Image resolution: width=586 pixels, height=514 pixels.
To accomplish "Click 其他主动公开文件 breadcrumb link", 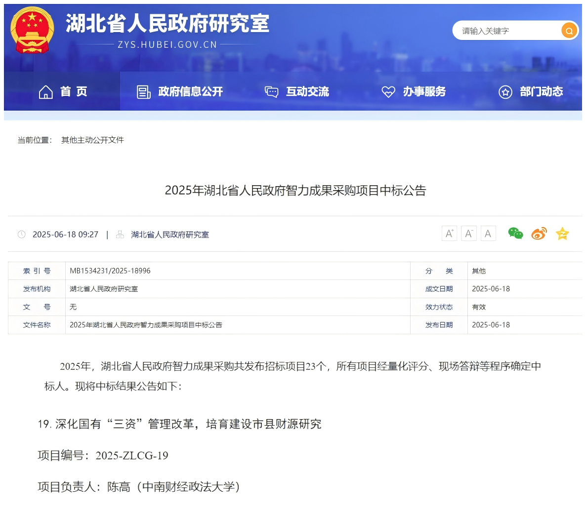I will coord(92,140).
